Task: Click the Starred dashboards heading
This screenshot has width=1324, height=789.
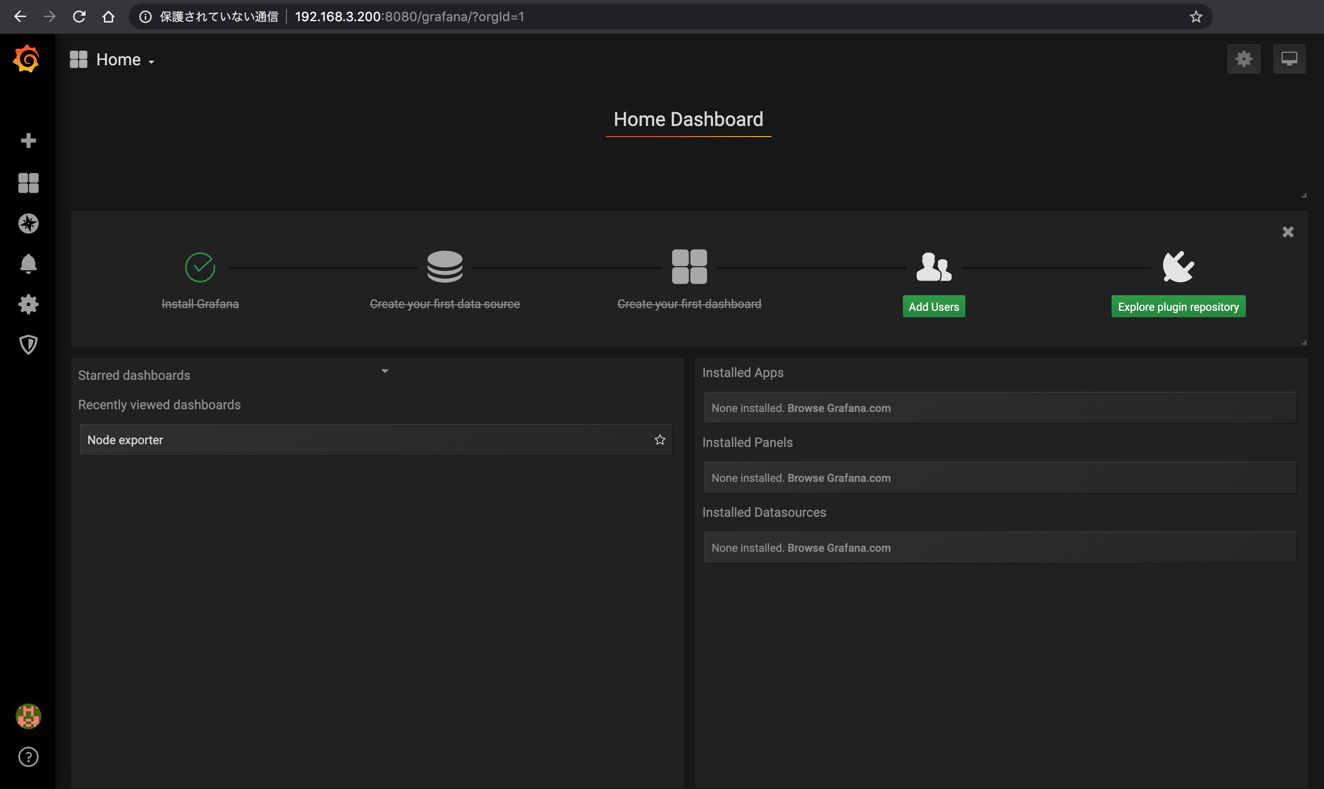Action: tap(134, 375)
